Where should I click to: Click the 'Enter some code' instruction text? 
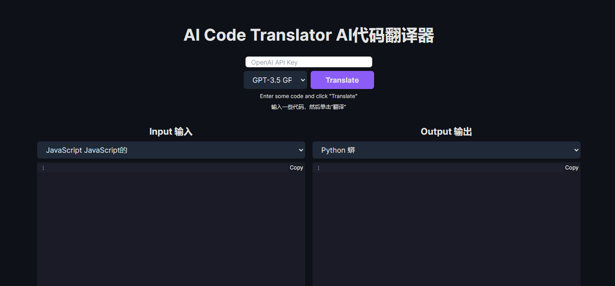pos(308,96)
